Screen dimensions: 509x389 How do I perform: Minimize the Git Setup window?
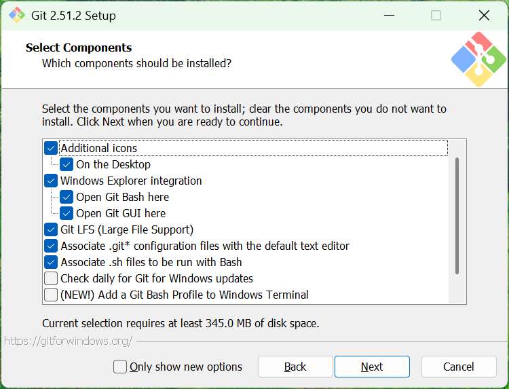[389, 15]
